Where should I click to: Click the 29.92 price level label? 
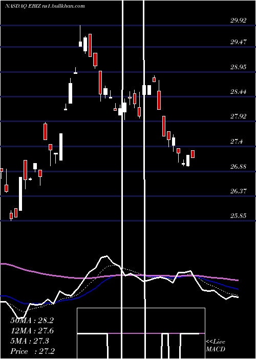coord(238,21)
